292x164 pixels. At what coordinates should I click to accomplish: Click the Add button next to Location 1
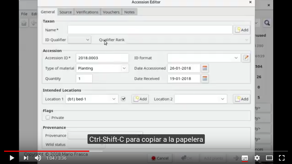140,99
